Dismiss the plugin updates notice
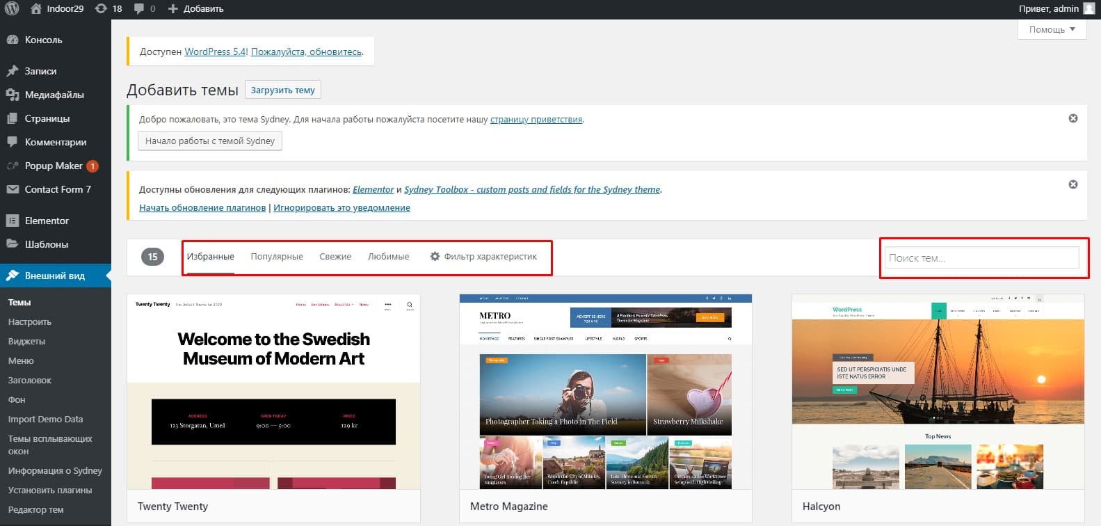The width and height of the screenshot is (1101, 526). 1073,184
